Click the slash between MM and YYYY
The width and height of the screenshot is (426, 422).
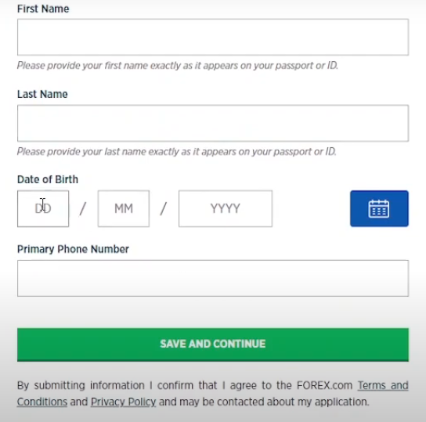click(164, 208)
